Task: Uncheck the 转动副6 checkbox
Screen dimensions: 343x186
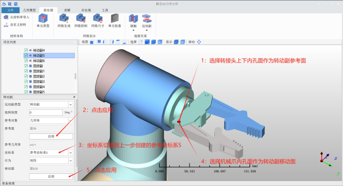Action: [x=26, y=61]
